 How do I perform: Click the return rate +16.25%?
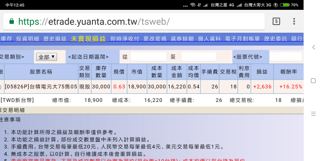click(291, 87)
